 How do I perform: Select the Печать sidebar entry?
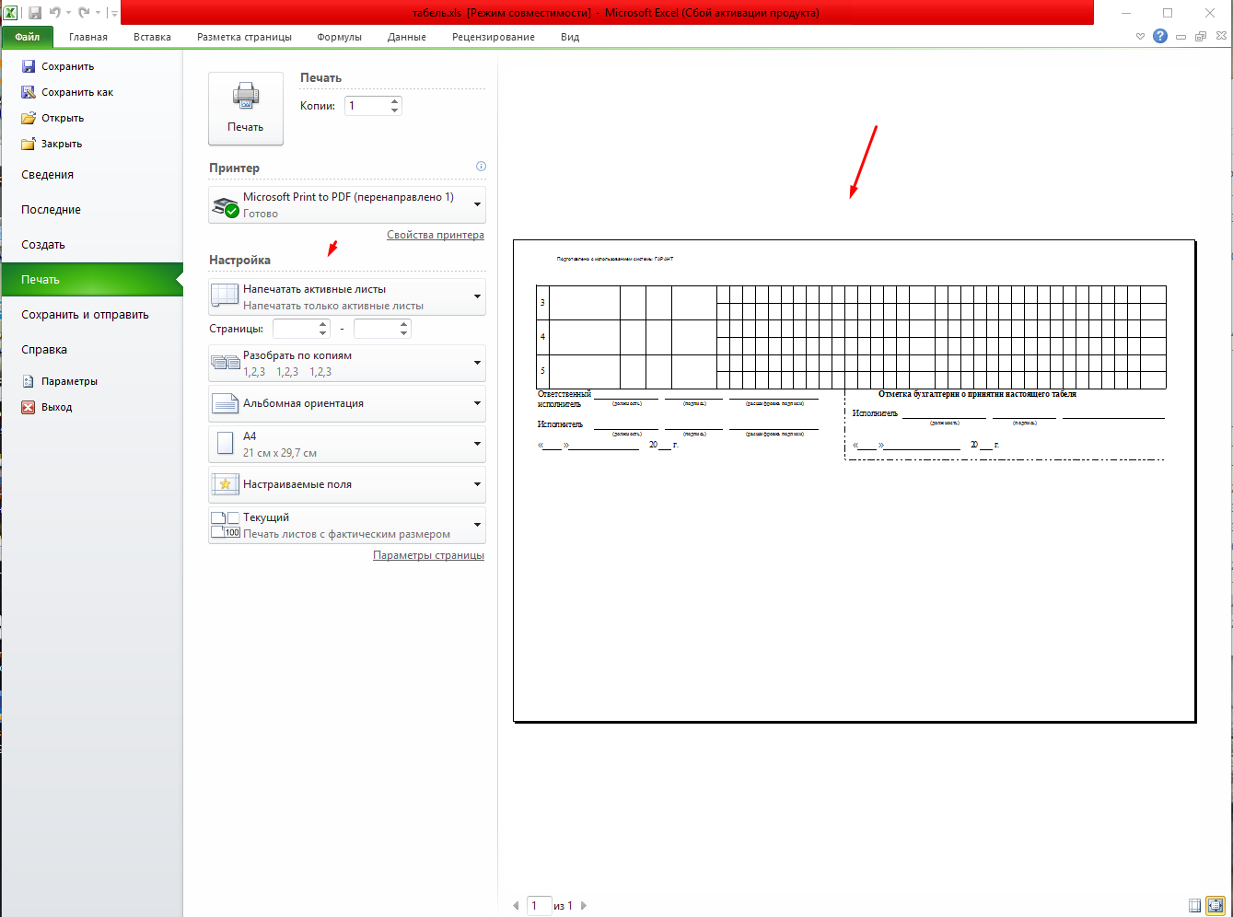point(92,280)
